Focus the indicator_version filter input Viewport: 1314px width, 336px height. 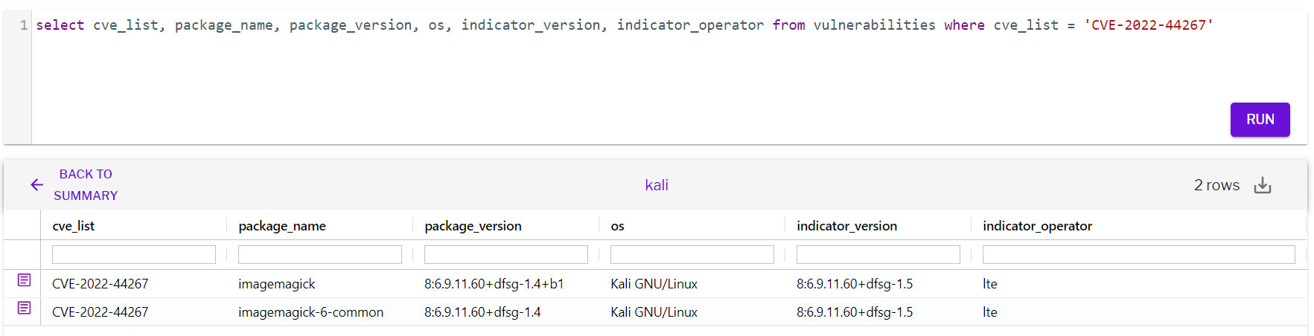pyautogui.click(x=878, y=255)
